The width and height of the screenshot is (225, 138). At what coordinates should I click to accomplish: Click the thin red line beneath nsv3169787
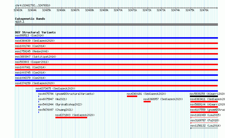[x=204, y=123]
